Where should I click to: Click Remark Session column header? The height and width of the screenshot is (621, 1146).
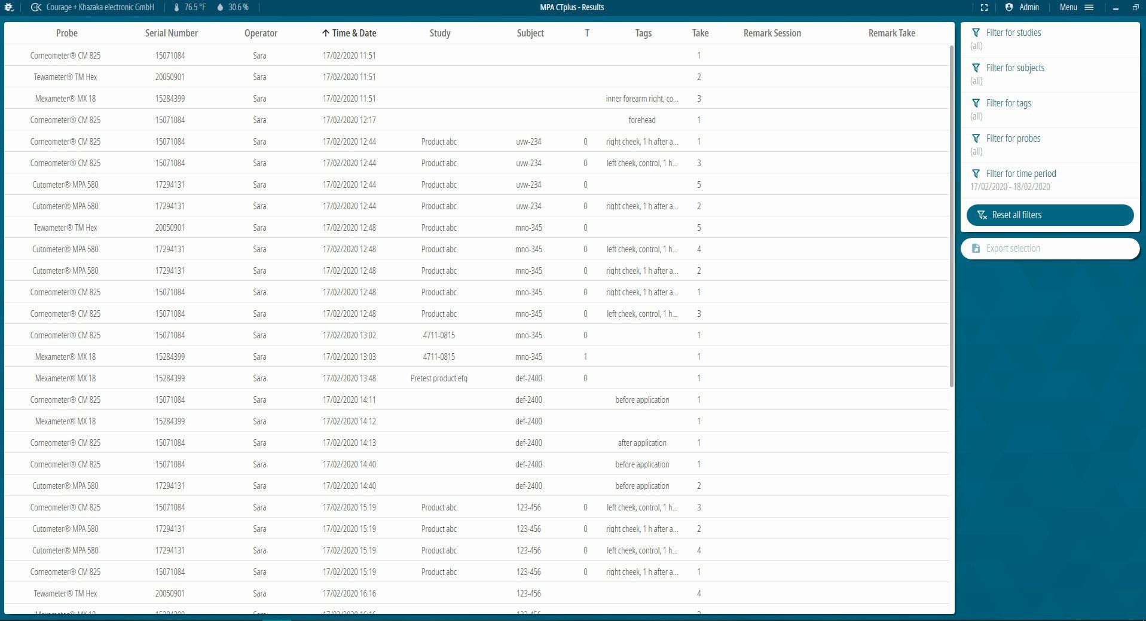tap(772, 33)
